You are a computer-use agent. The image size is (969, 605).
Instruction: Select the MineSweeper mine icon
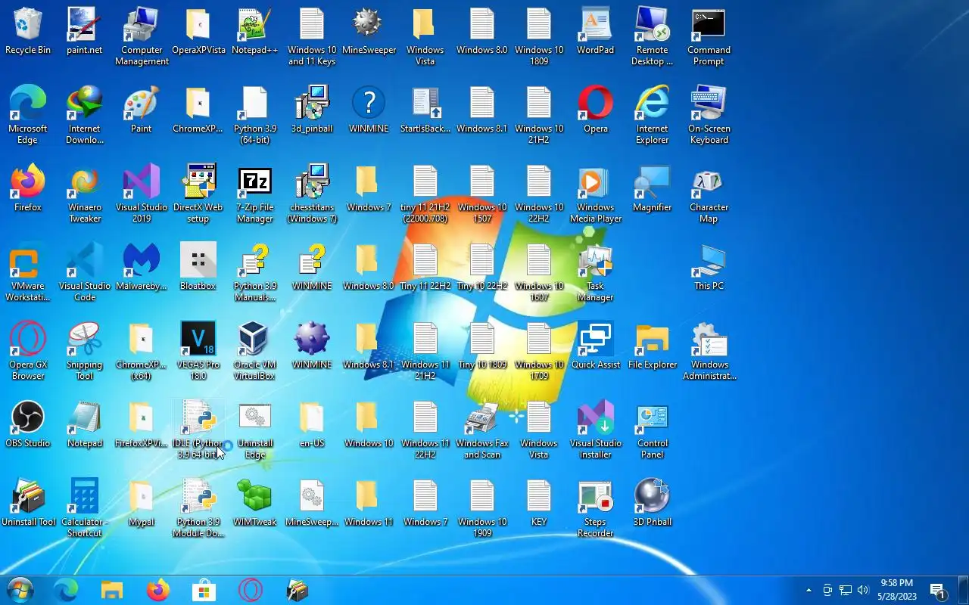coord(369,32)
